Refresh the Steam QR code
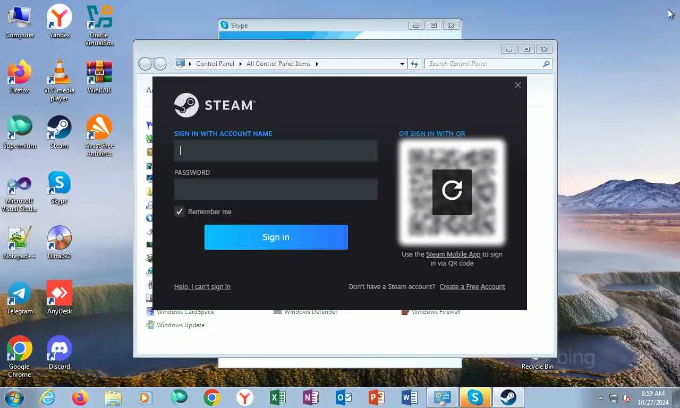The height and width of the screenshot is (408, 680). coord(452,192)
